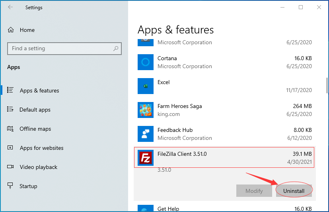Click the Excel app icon
Screen dimensions: 329x212
click(146, 86)
